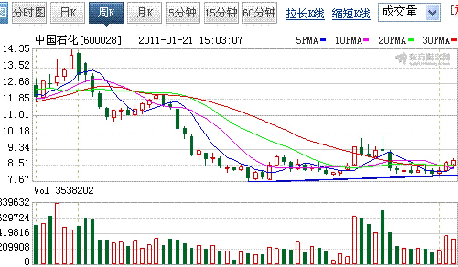Click the dropdown arrow beside 成交量
This screenshot has width=458, height=267.
click(x=432, y=12)
